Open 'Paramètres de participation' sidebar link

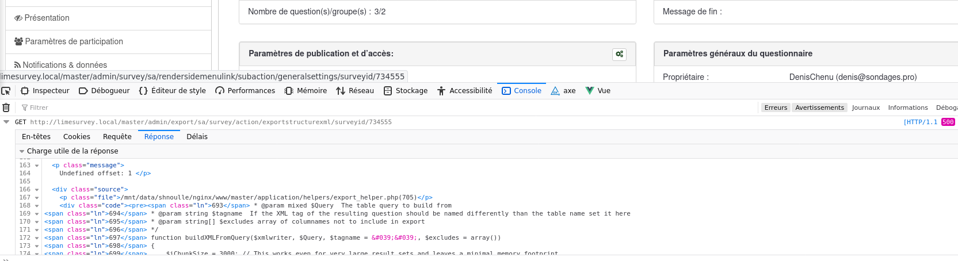pos(74,41)
